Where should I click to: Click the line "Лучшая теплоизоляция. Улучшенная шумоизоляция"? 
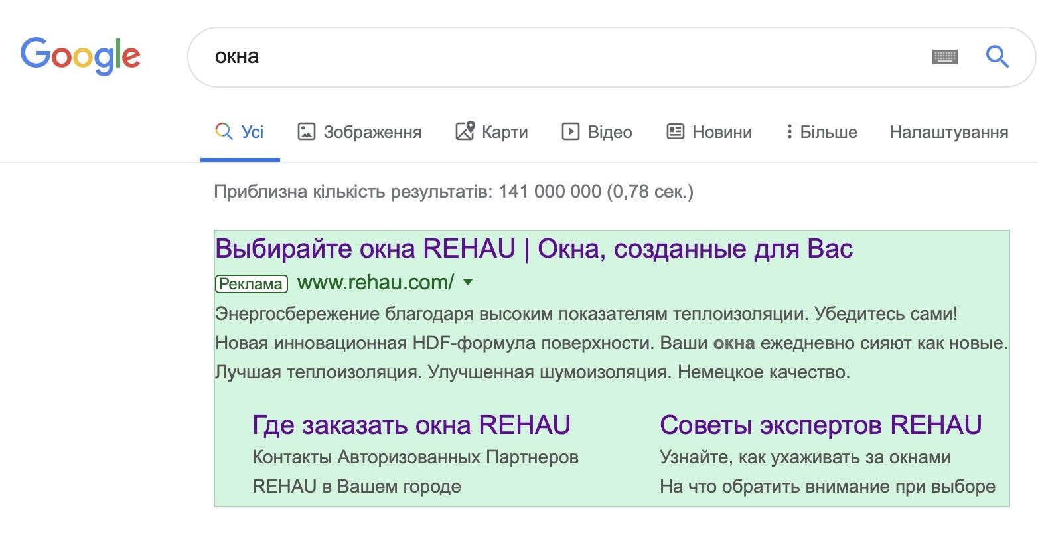(x=532, y=372)
